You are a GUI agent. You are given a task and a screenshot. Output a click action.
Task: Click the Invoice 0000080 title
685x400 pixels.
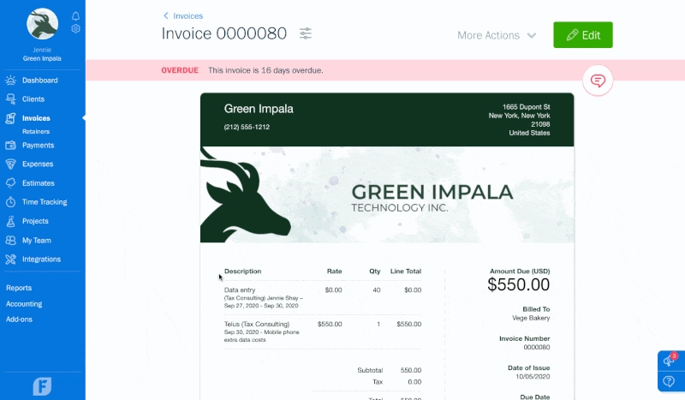(x=224, y=33)
